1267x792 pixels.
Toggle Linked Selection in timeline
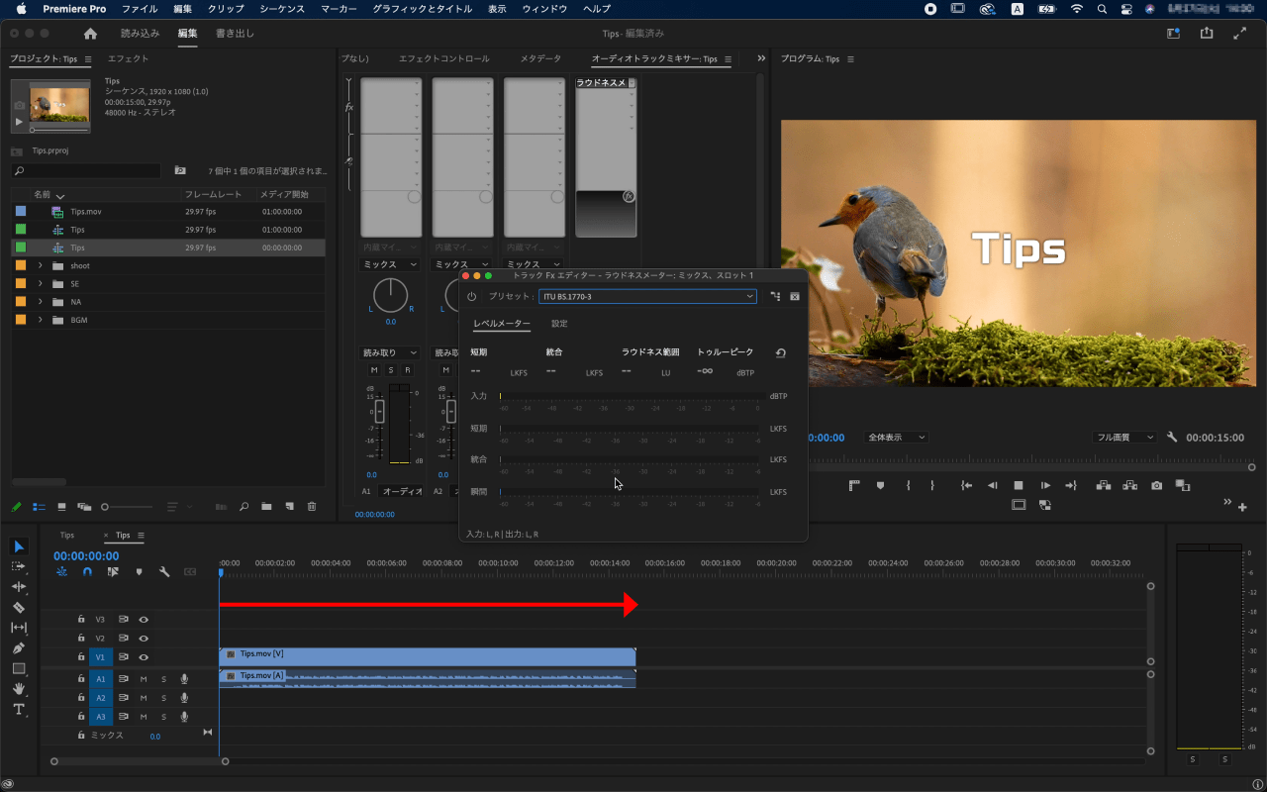[x=113, y=571]
